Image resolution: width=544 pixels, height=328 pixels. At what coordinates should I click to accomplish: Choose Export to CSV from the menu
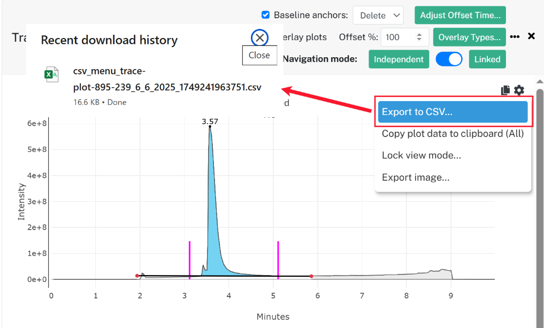453,112
